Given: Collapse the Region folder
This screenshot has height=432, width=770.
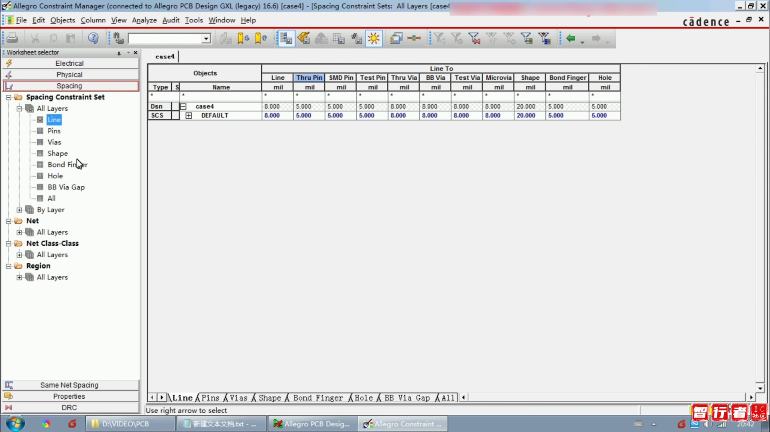Looking at the screenshot, I should click(x=8, y=266).
